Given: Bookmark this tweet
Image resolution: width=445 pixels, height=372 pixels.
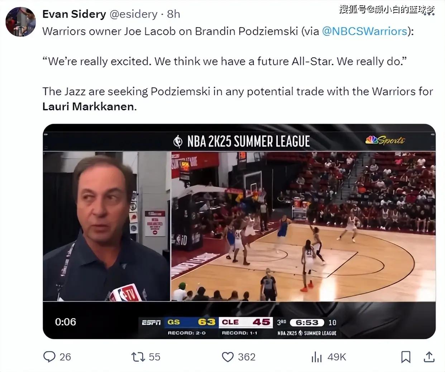Looking at the screenshot, I should [x=406, y=357].
